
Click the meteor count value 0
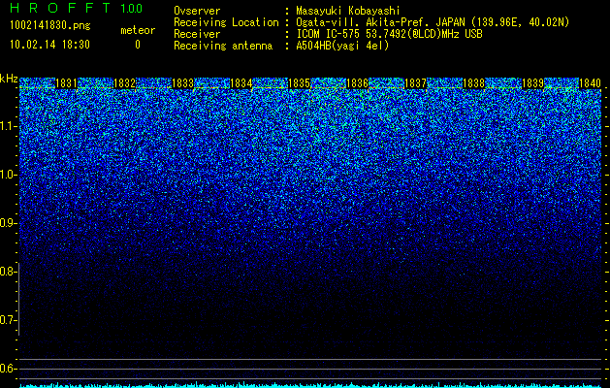point(138,45)
